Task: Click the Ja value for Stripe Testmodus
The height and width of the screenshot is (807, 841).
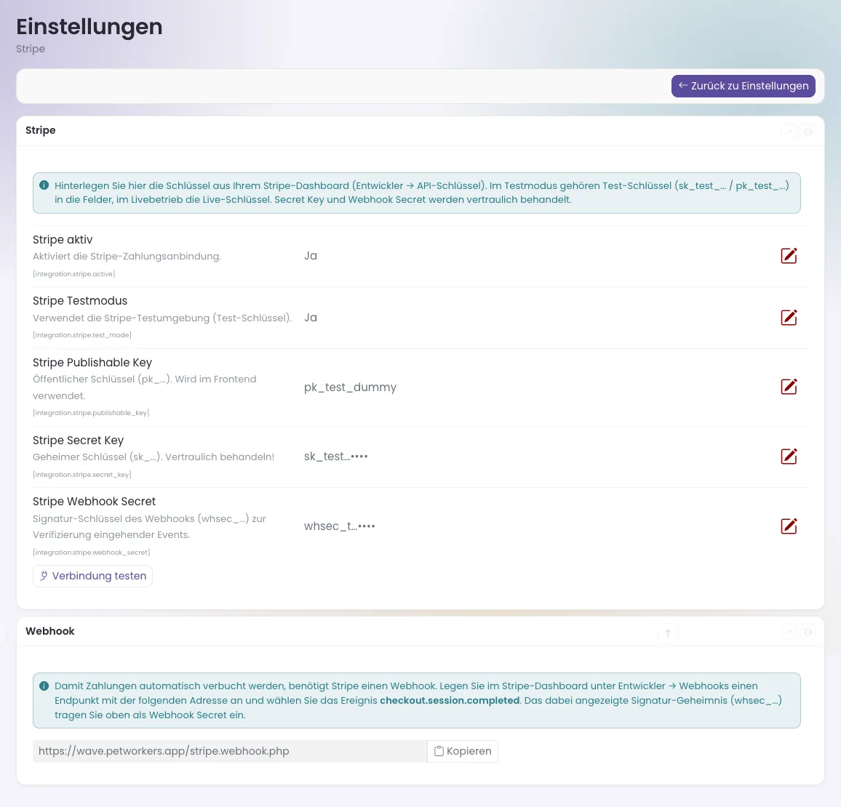Action: (311, 318)
